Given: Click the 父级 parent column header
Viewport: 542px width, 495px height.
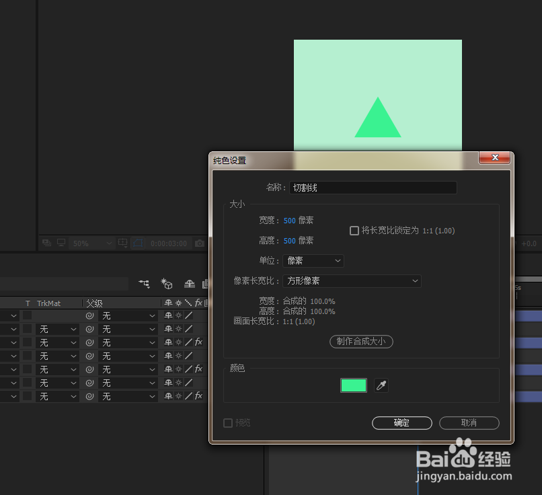Looking at the screenshot, I should click(94, 303).
